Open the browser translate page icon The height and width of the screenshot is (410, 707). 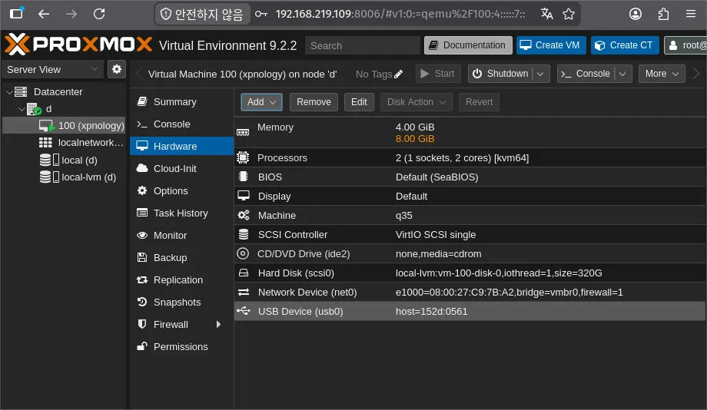[547, 14]
